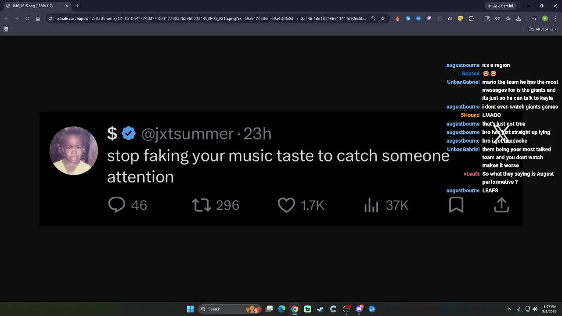Open the Extensions puzzle-piece icon
562x316 pixels.
click(x=472, y=18)
